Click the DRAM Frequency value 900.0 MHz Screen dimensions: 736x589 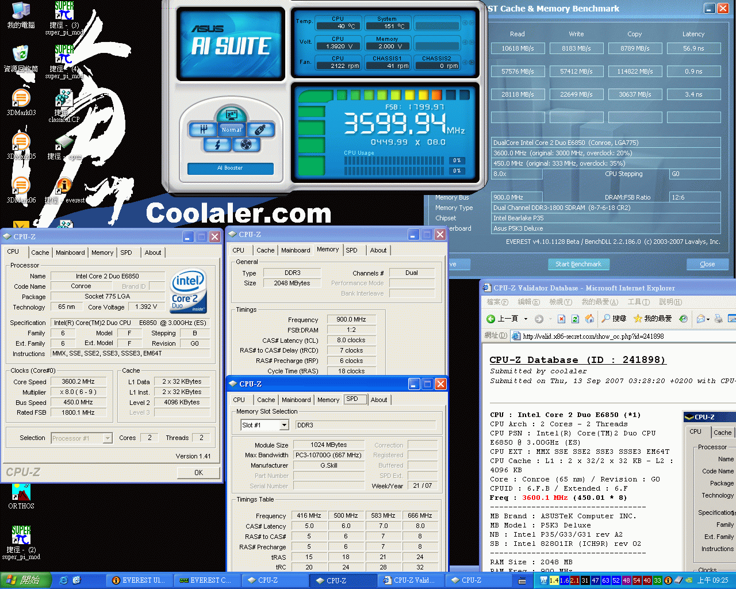click(351, 319)
